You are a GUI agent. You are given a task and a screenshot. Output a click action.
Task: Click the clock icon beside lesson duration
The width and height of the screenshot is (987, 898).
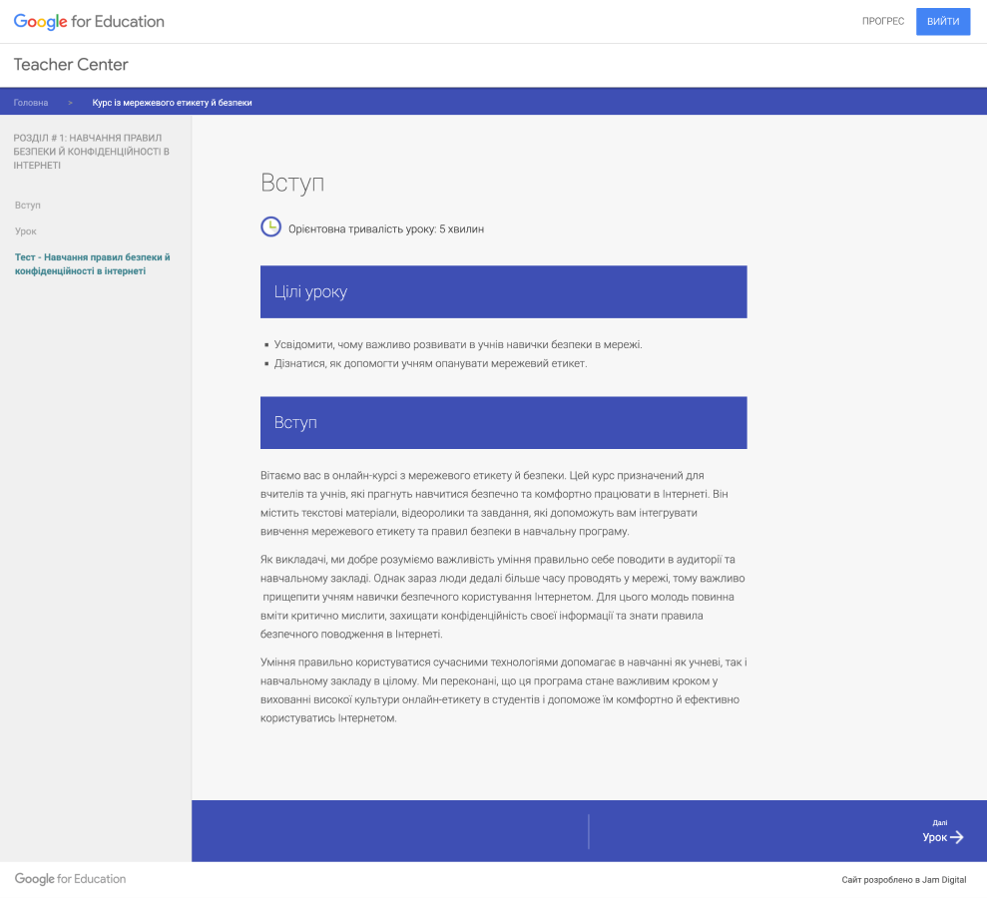point(270,227)
